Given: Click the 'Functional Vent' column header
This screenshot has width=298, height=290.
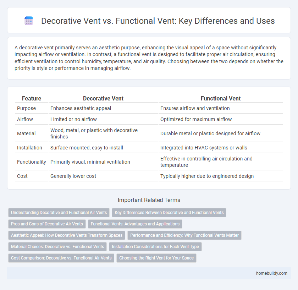Looking at the screenshot, I should [x=220, y=99].
